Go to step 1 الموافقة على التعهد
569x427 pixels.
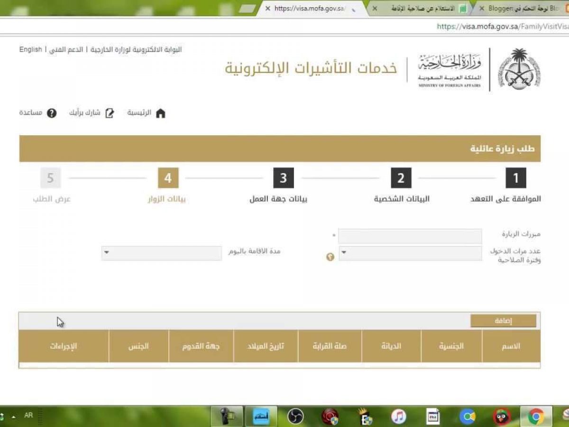[516, 178]
